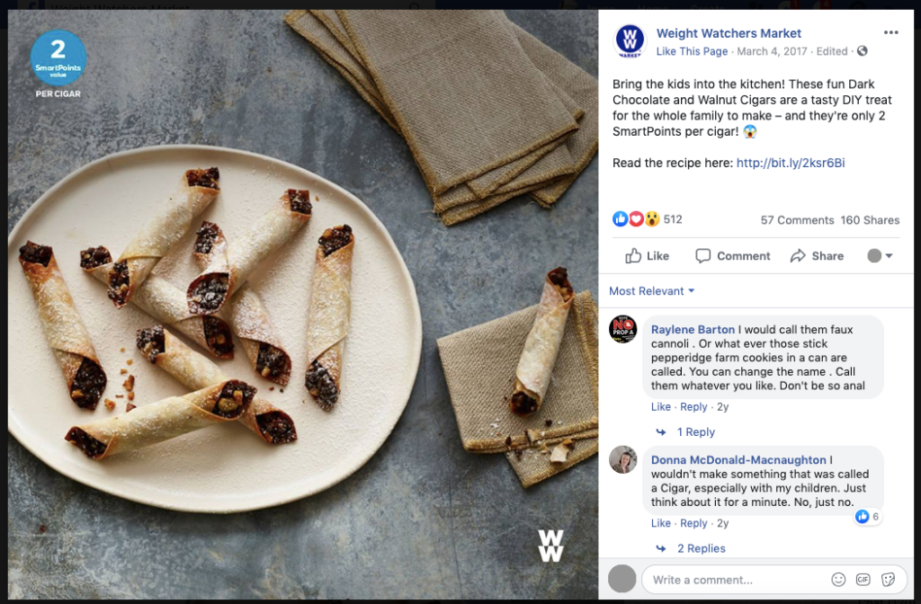Open the Most Relevant comment sort dropdown
921x604 pixels.
tap(652, 291)
